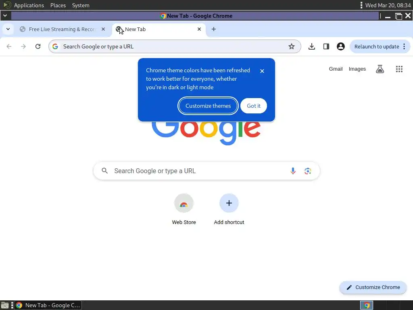Click the Web Store label text
Screen dimensions: 413x310
click(184, 222)
